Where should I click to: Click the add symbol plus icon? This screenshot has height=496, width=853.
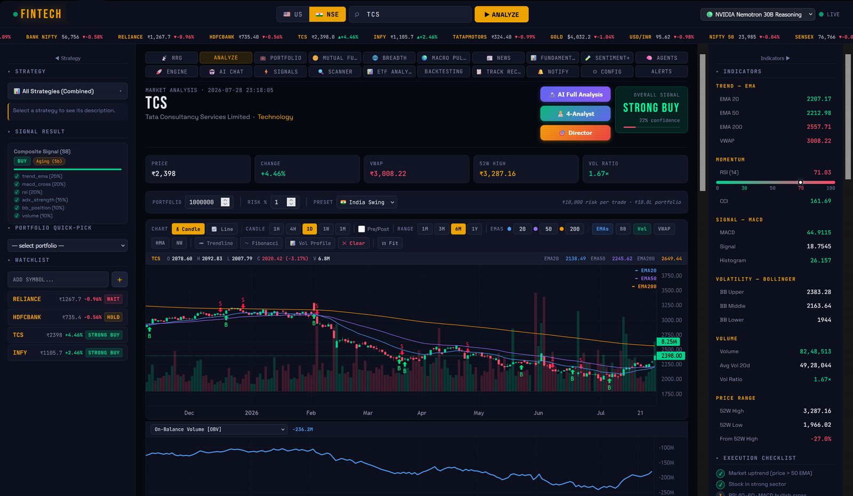pos(119,280)
